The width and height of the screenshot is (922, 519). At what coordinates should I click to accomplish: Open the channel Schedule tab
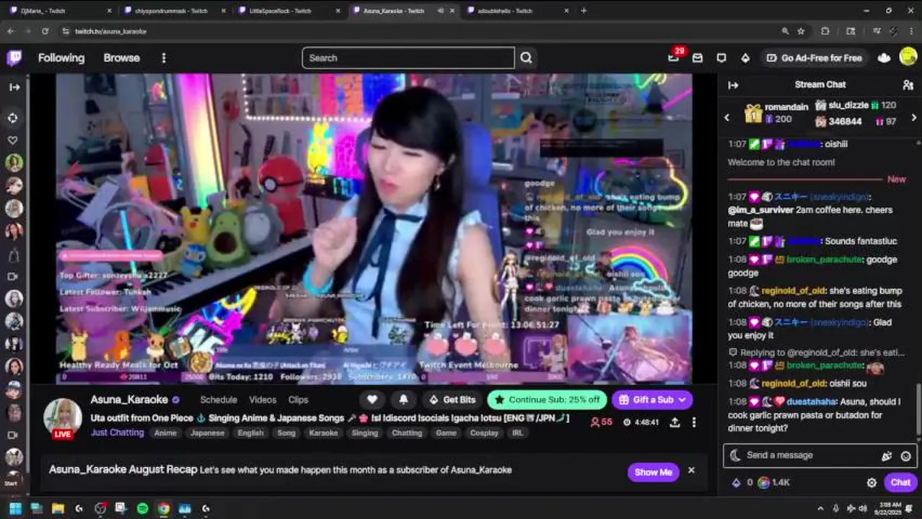[219, 399]
